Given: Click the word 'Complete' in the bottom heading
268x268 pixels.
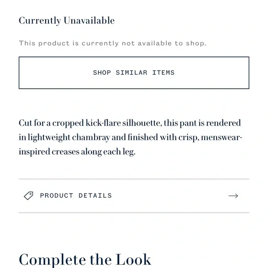Looking at the screenshot, I should (52, 260).
